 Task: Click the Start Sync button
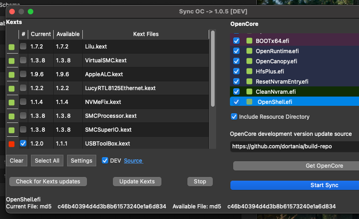point(295,185)
